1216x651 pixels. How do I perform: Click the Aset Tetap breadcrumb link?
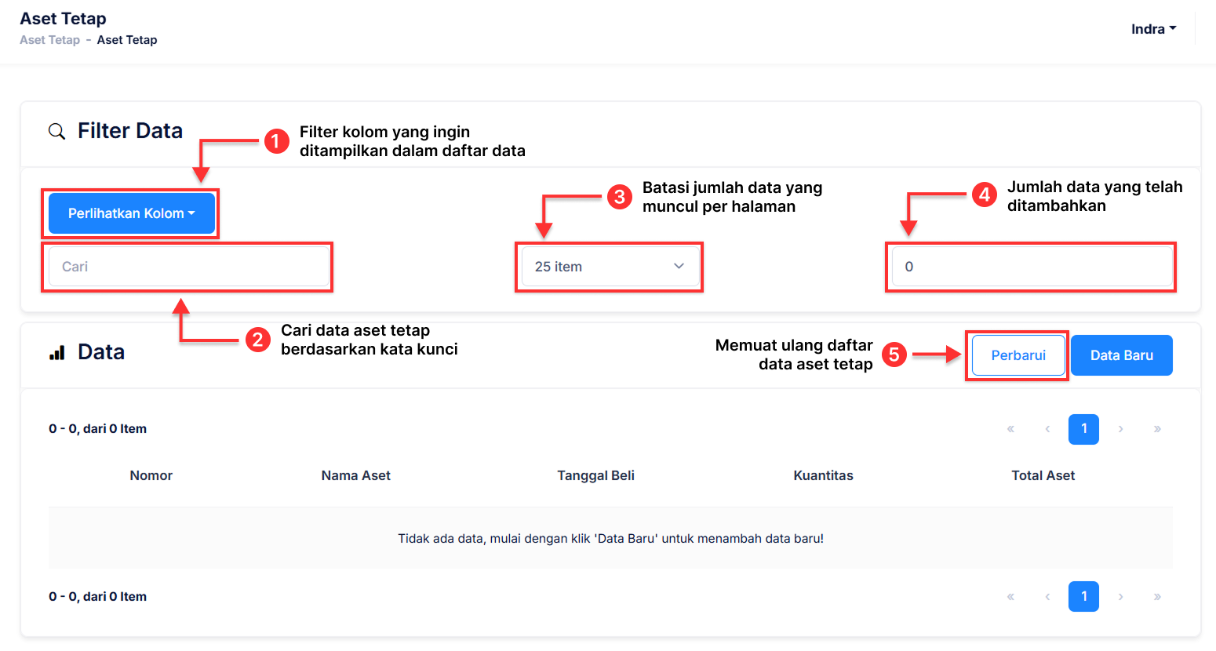click(x=49, y=40)
